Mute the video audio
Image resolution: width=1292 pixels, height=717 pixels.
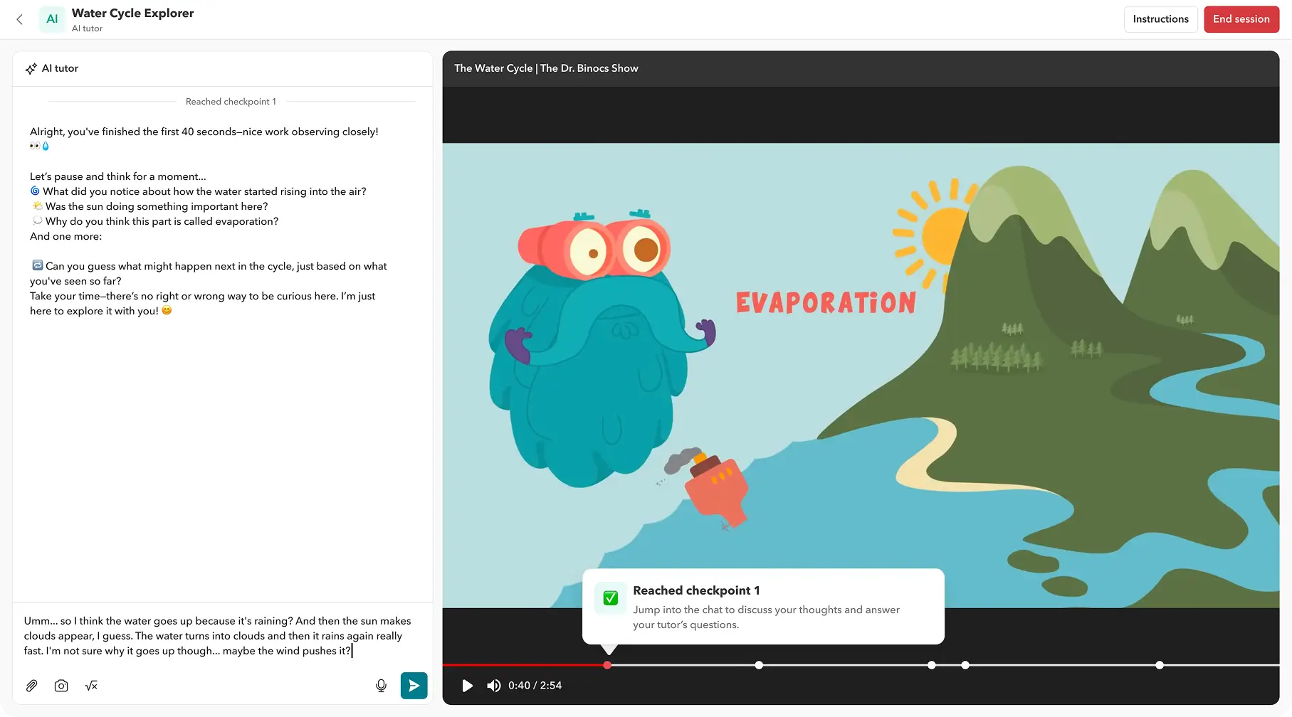pyautogui.click(x=493, y=685)
